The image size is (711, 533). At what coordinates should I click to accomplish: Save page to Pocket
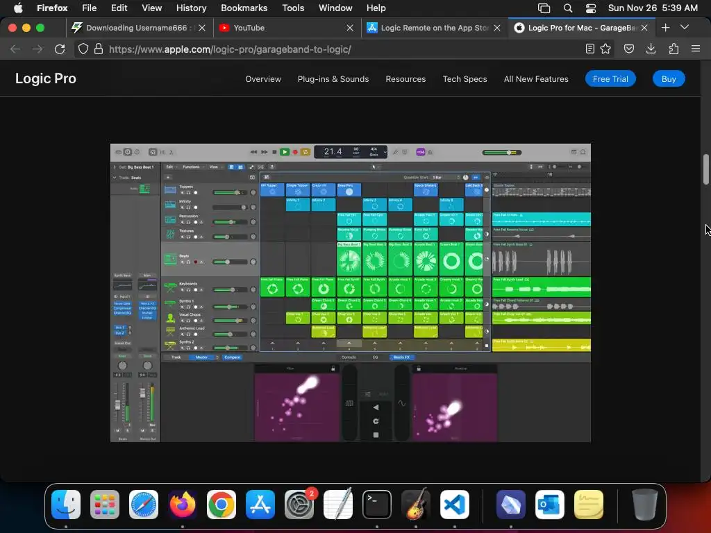click(629, 49)
